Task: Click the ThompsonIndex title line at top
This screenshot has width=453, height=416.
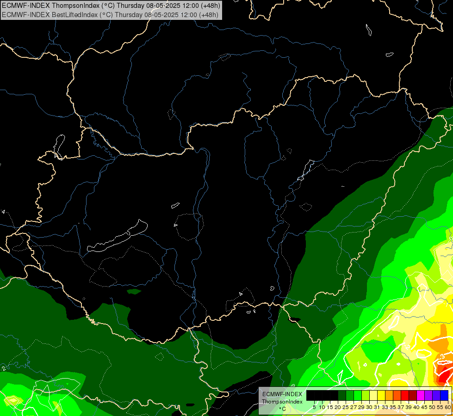Action: click(x=111, y=5)
